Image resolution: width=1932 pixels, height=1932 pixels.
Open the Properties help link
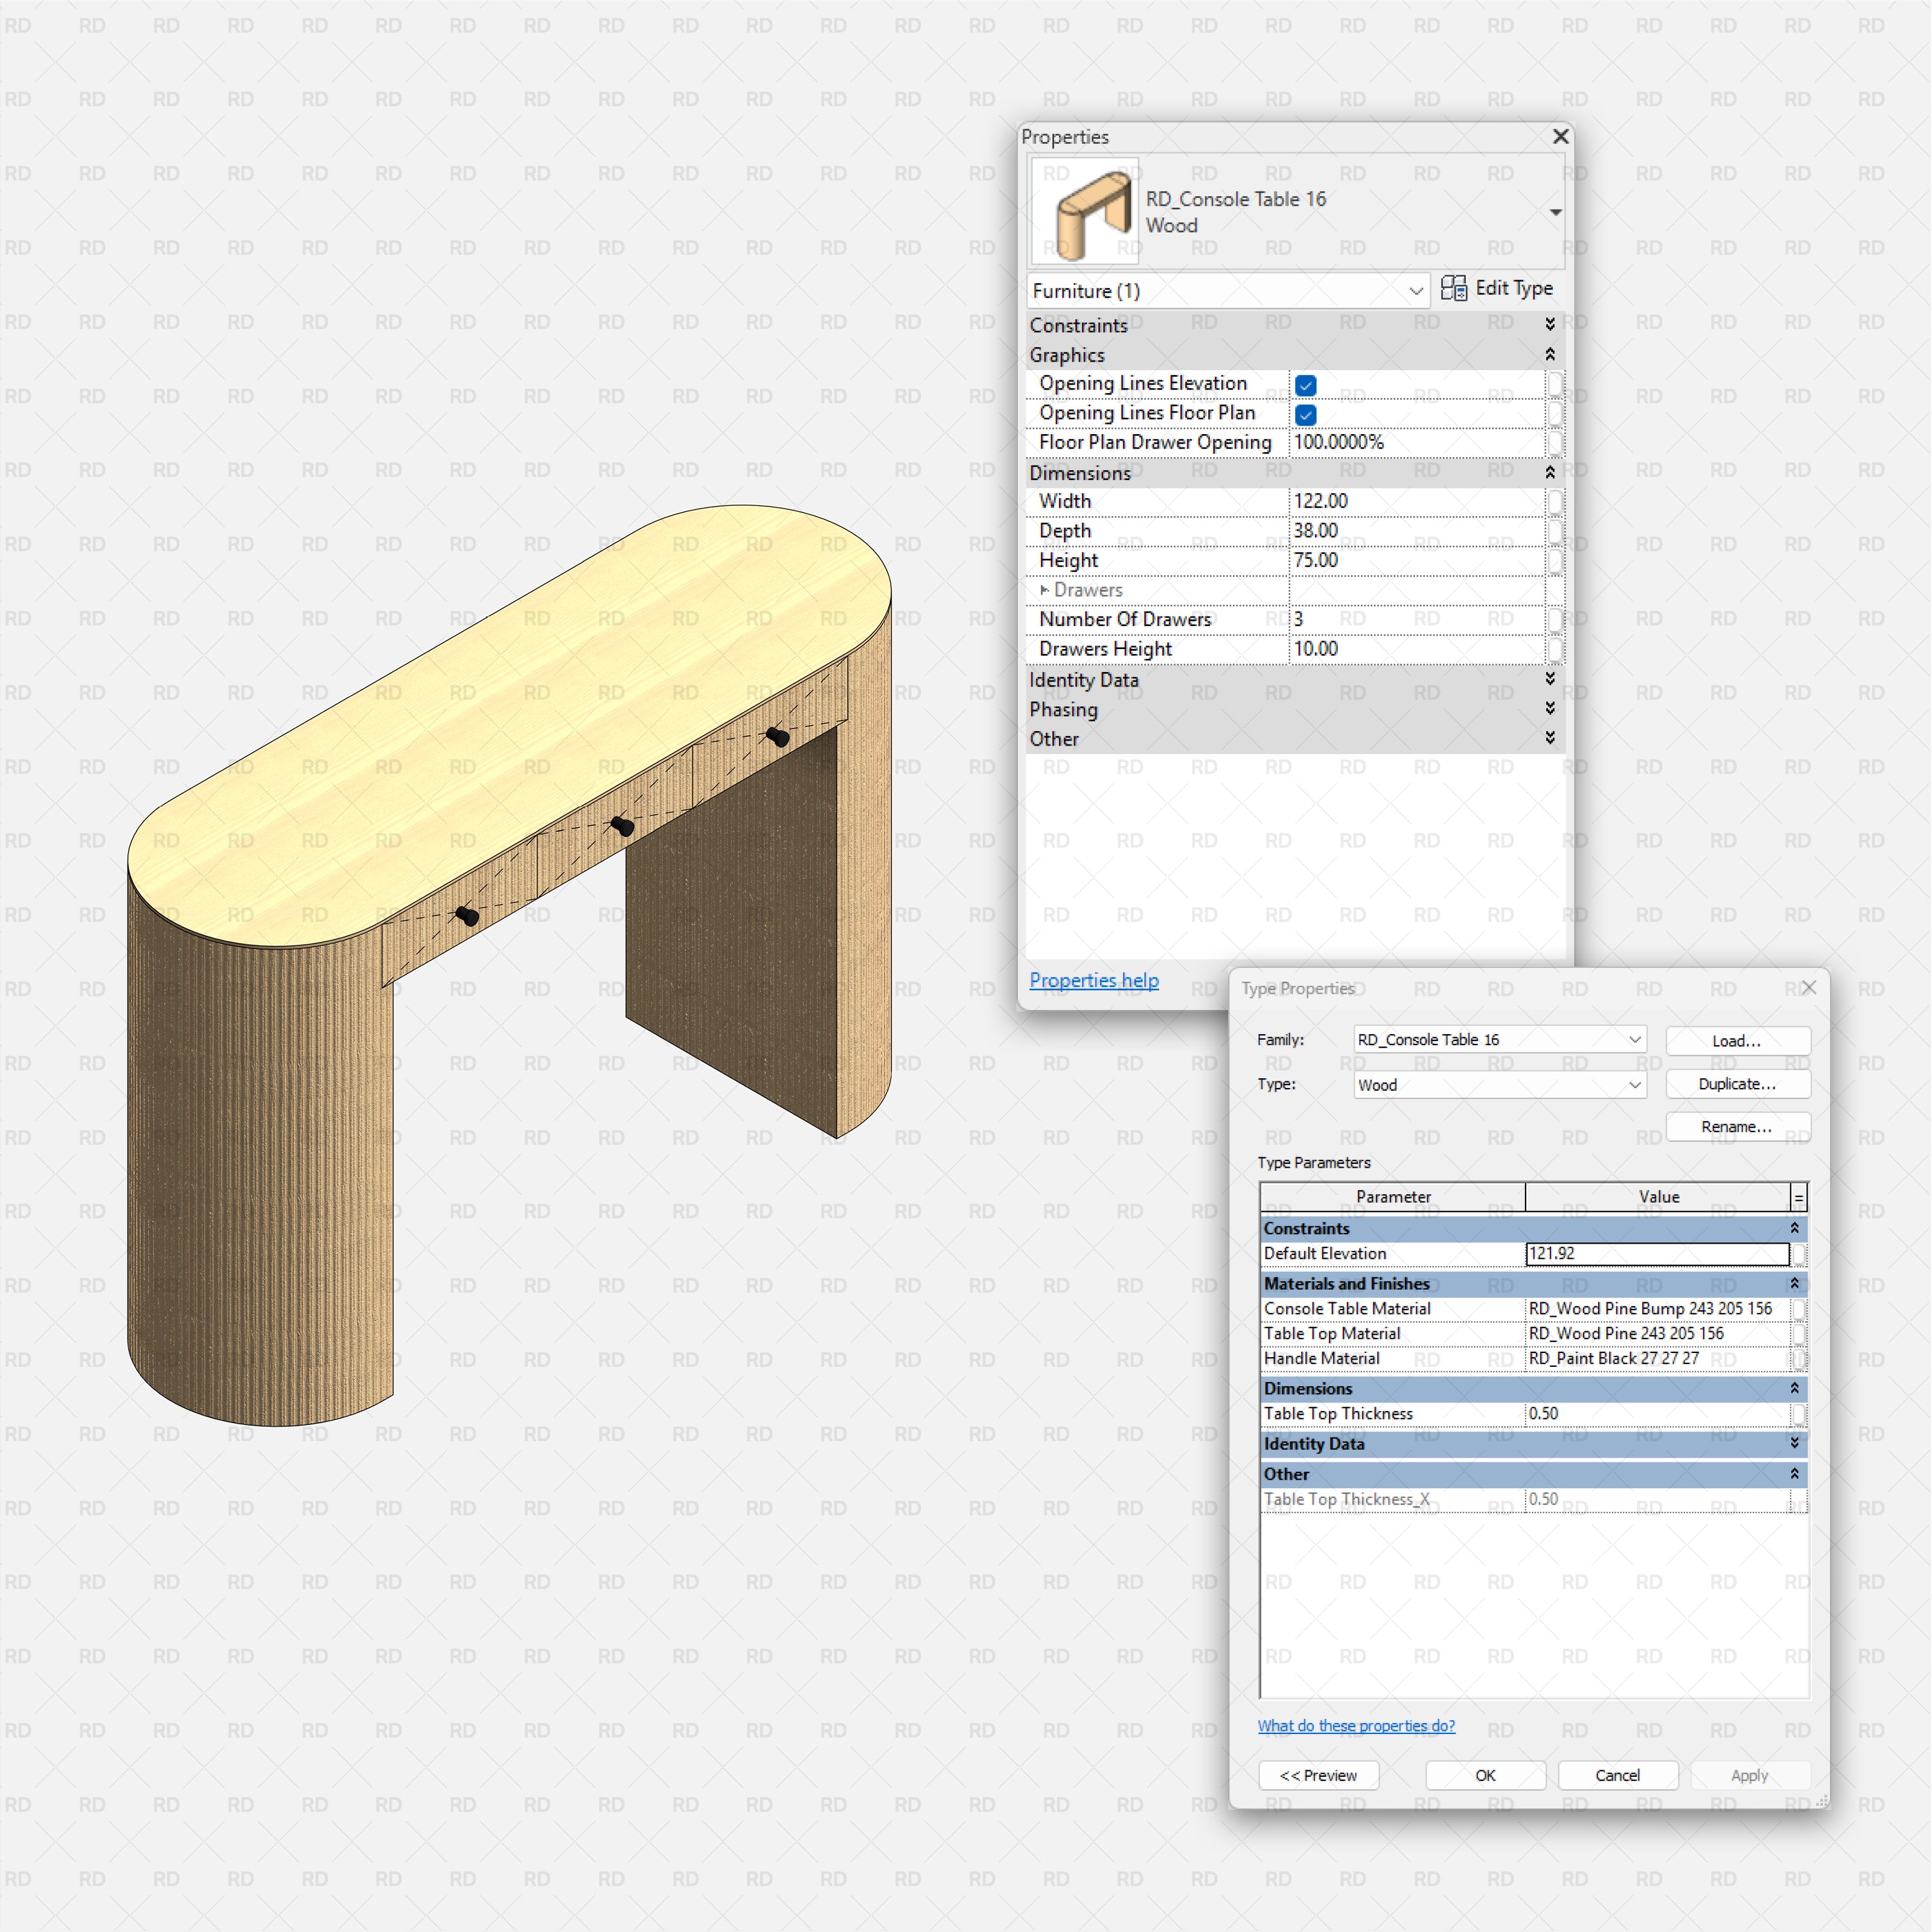coord(1094,980)
